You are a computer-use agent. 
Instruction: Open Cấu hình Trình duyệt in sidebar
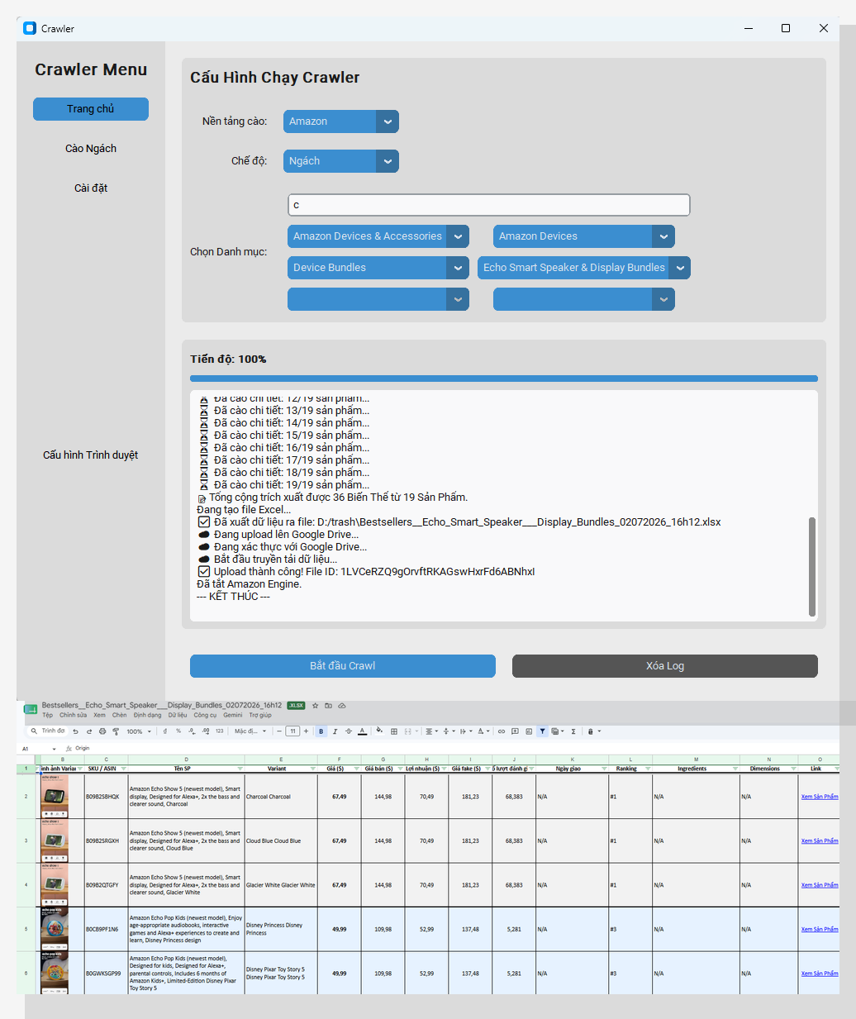pos(91,455)
